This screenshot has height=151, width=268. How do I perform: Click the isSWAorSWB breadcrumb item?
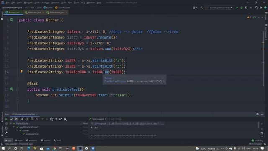[63, 8]
